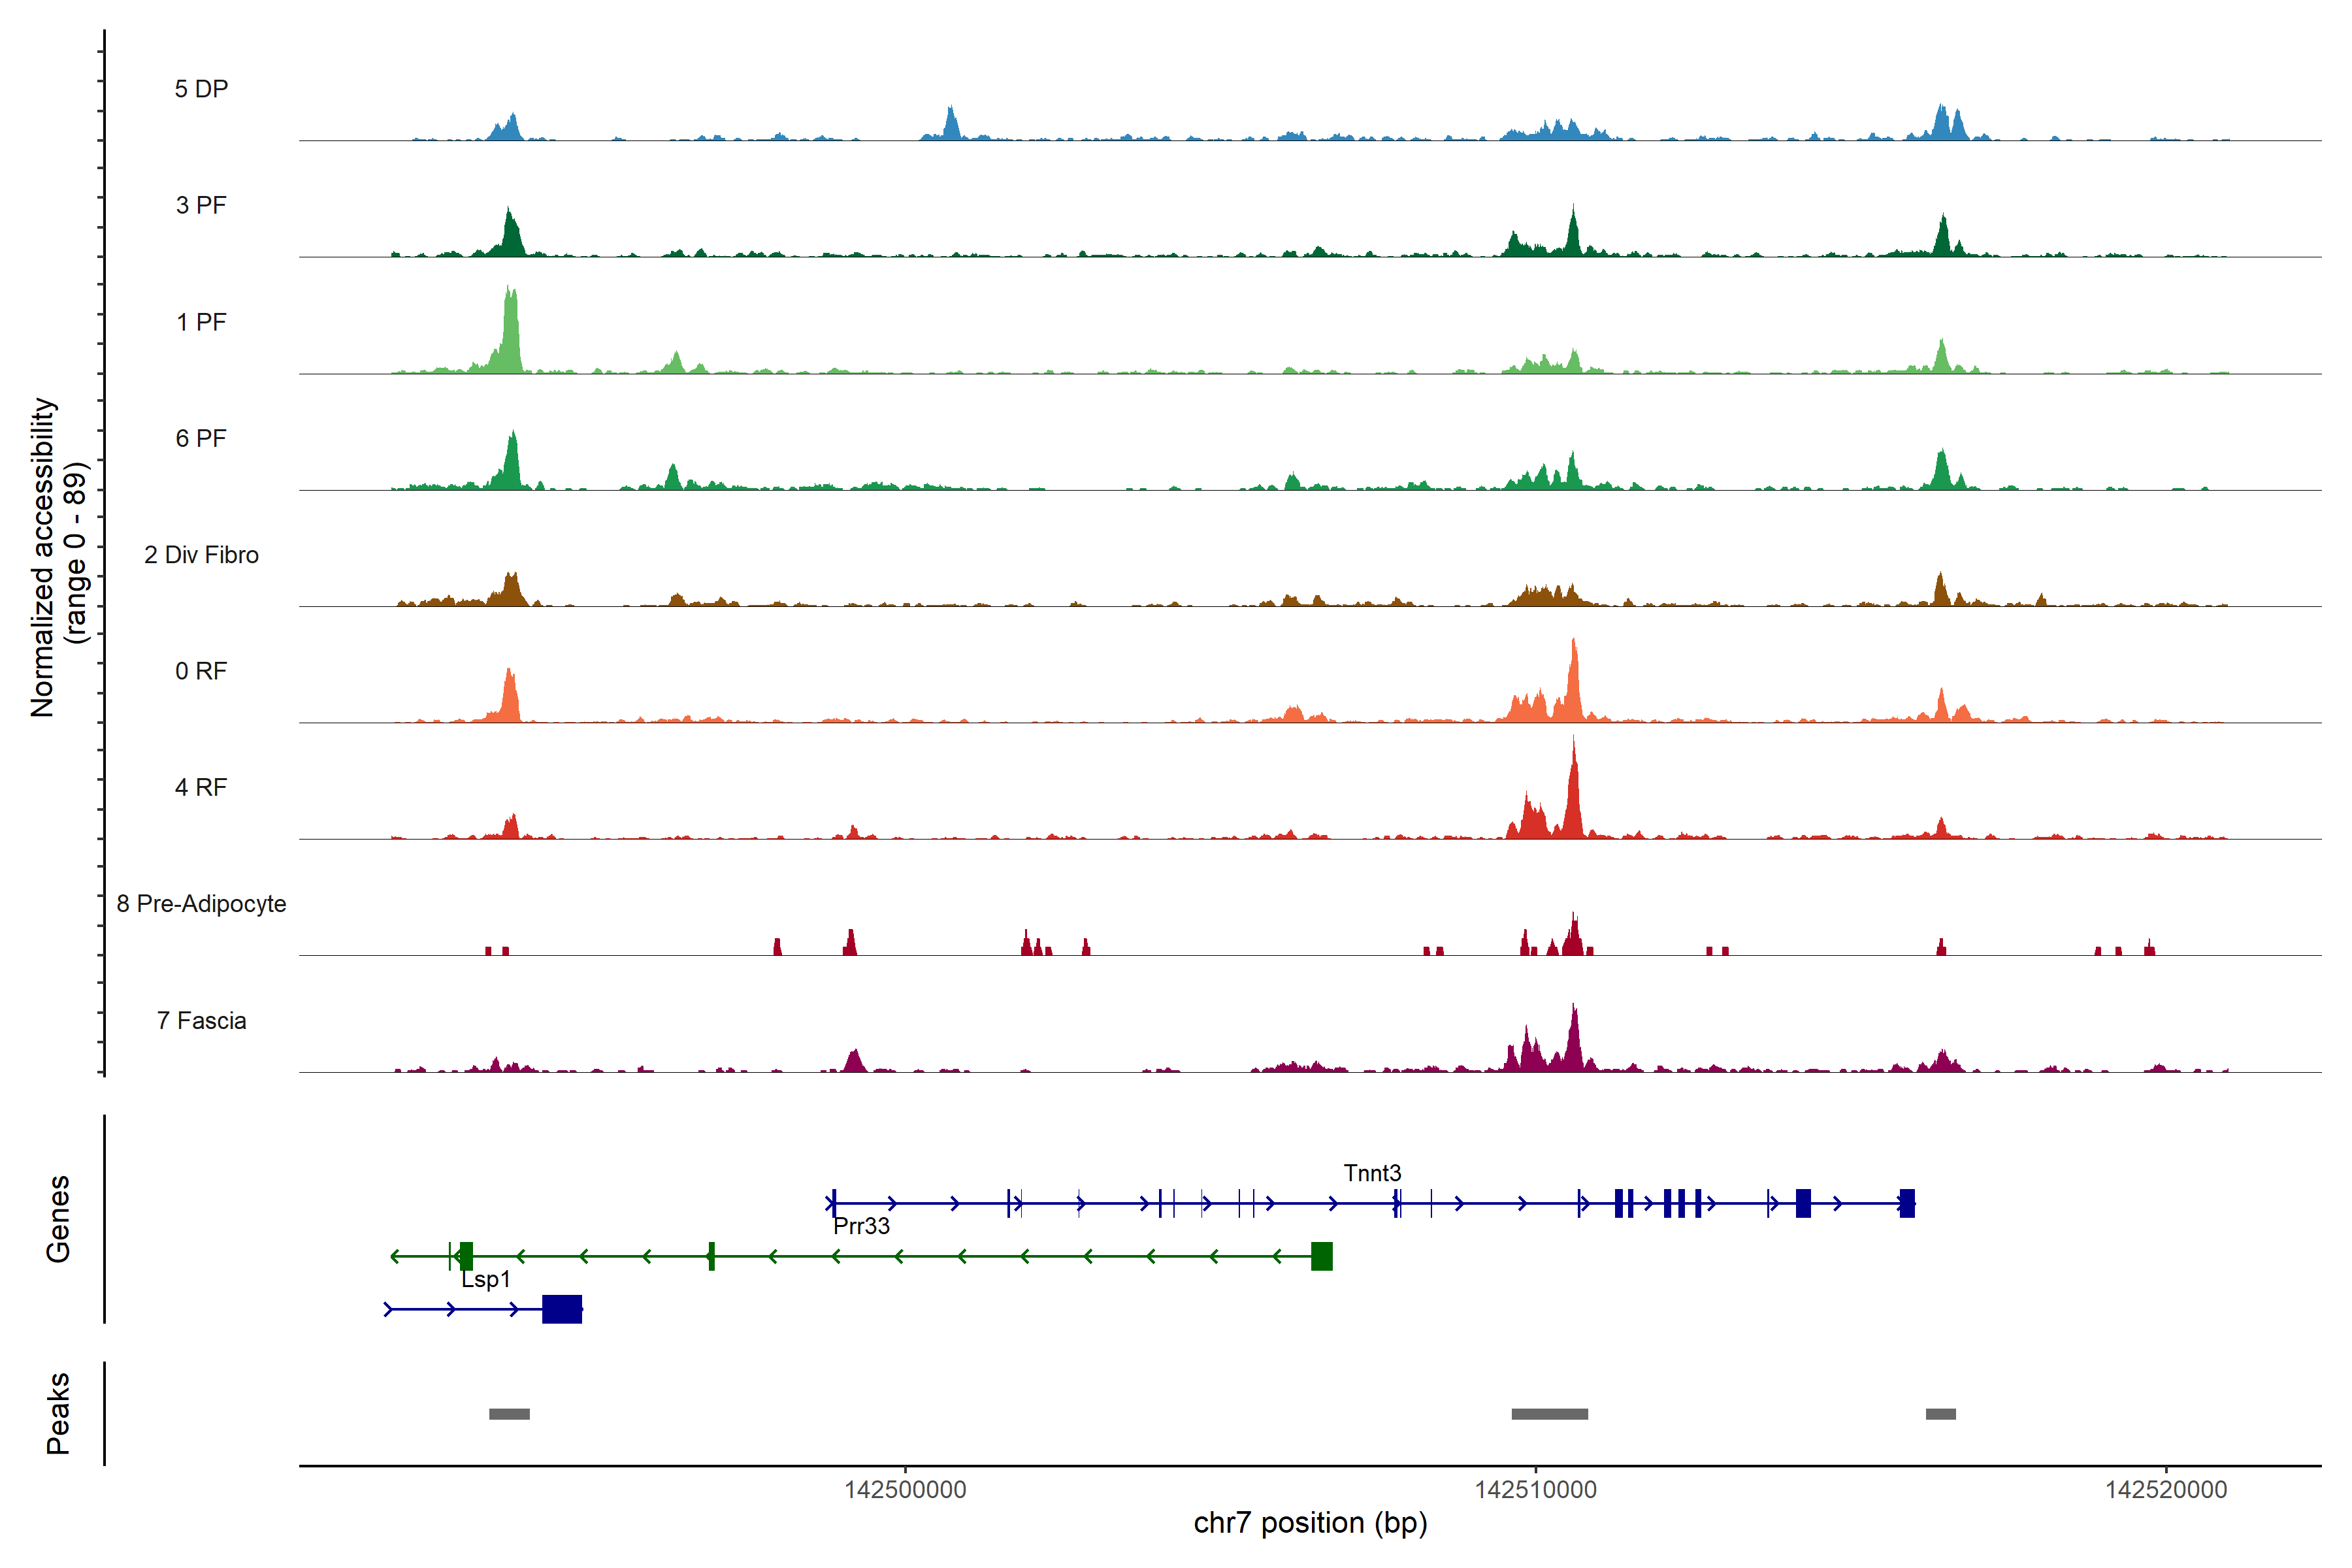
Task: Click the 6 PF track label
Action: [x=201, y=438]
